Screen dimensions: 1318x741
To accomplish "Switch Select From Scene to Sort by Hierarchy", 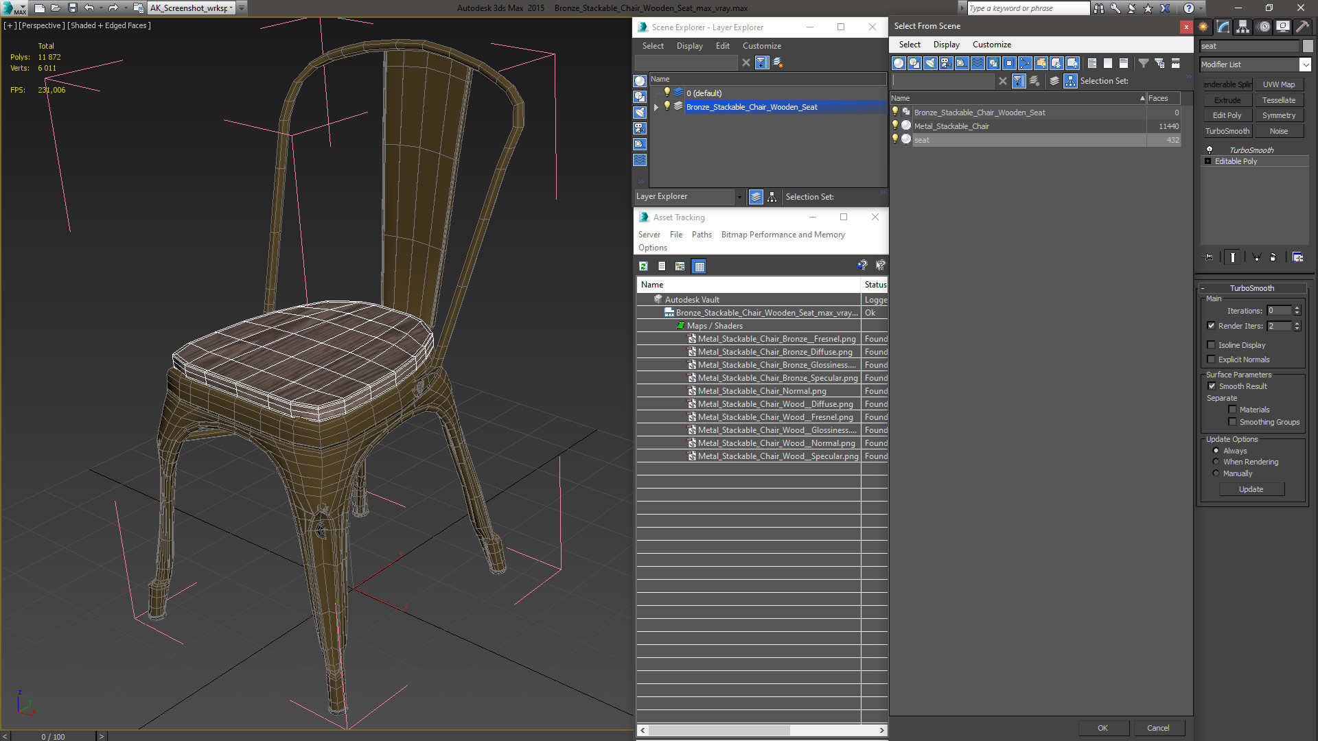I will [x=1071, y=81].
